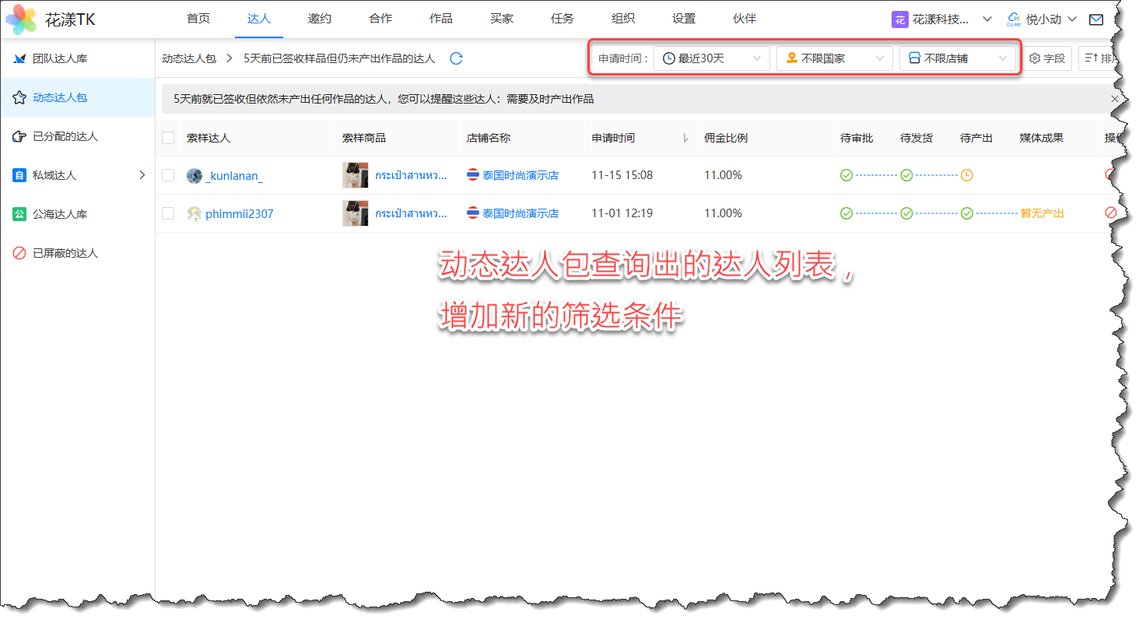Go to 公海达人库 in the sidebar
Image resolution: width=1146 pixels, height=626 pixels.
(65, 214)
